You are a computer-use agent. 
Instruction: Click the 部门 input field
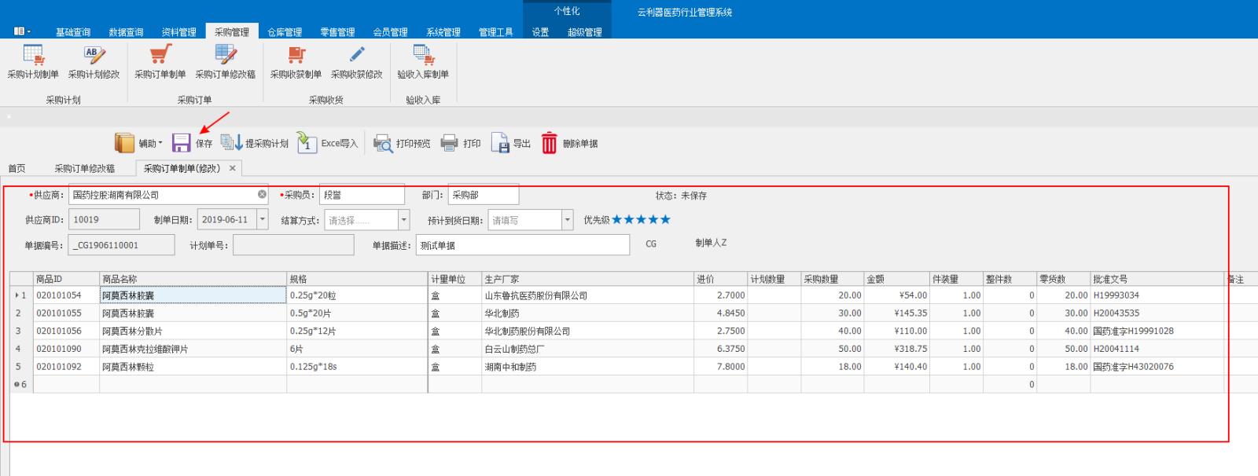484,195
